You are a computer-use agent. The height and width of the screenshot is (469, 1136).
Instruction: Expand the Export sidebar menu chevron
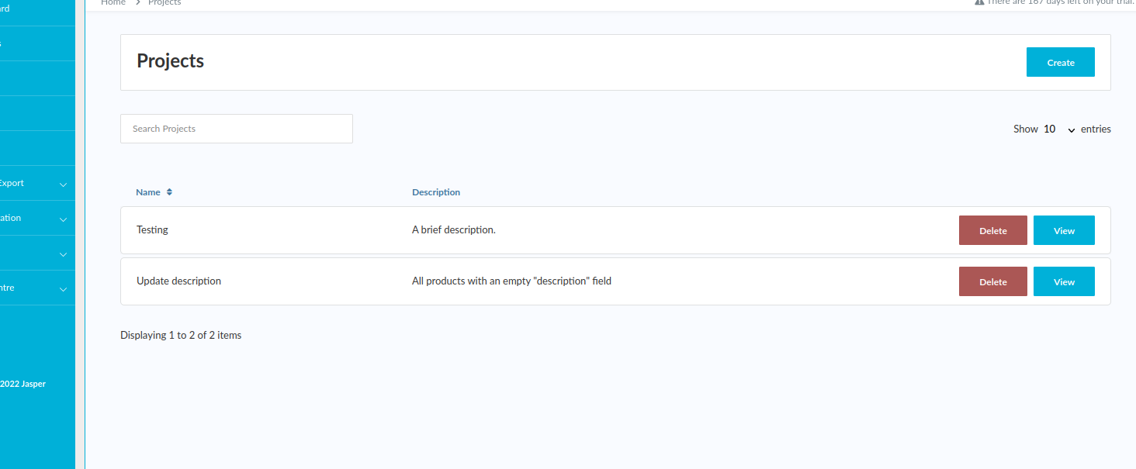[63, 184]
